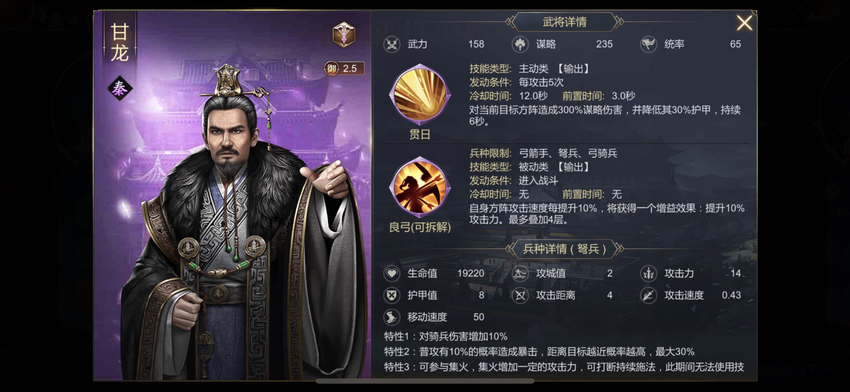Tap the 攻击力 attack power icon
Viewport: 850px width, 392px height.
click(x=648, y=273)
